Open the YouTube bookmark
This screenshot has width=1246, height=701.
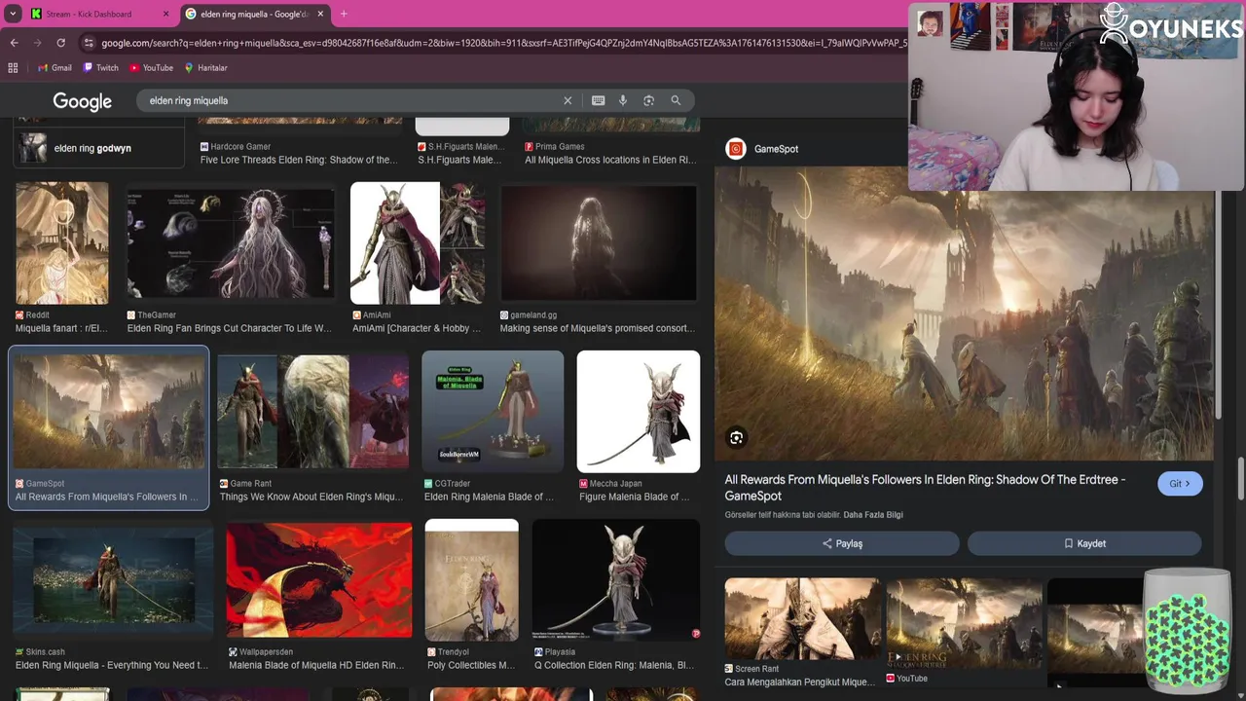pos(151,68)
